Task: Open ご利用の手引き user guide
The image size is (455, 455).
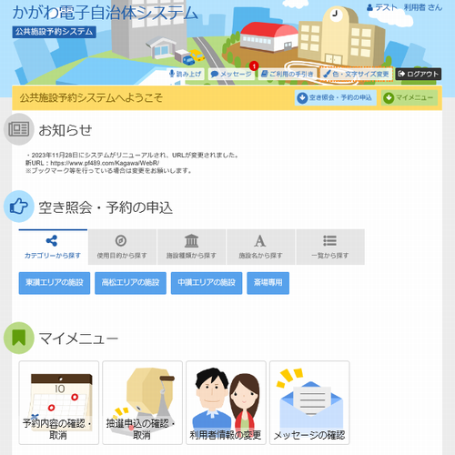Action: tap(288, 74)
